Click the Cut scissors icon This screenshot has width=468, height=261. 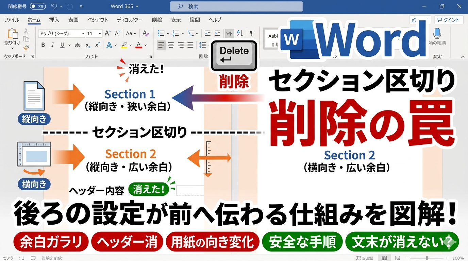tap(26, 31)
